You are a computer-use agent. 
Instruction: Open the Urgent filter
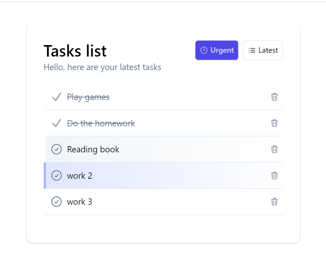[x=217, y=50]
